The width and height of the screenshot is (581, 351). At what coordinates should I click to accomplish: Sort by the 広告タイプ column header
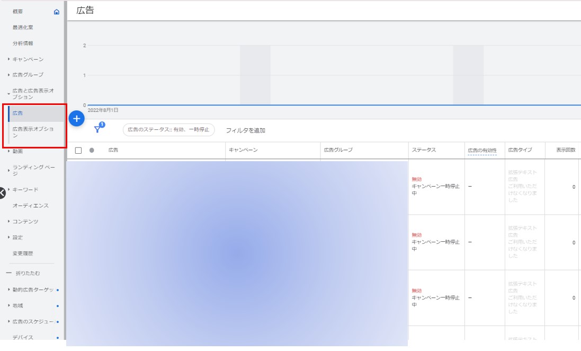point(520,150)
